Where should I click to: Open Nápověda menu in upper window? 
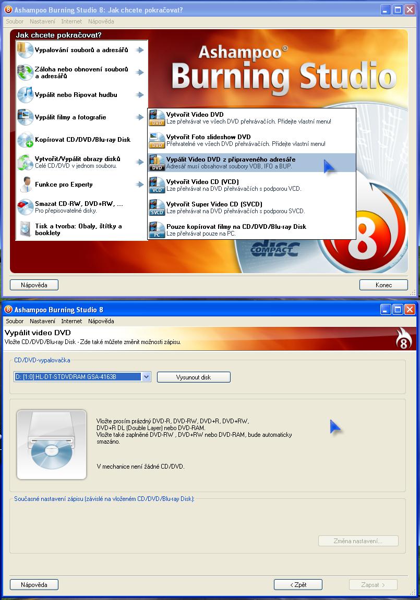[x=101, y=21]
